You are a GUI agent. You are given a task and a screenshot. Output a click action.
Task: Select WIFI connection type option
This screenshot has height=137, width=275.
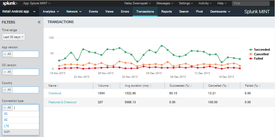(21, 132)
